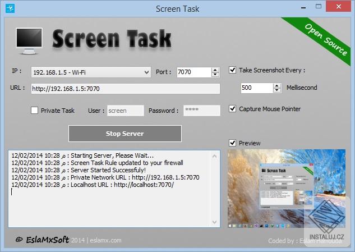Screen dimensions: 355x252
Task: Click the monitor logo image beside the Screen Task title
Action: tap(29, 41)
